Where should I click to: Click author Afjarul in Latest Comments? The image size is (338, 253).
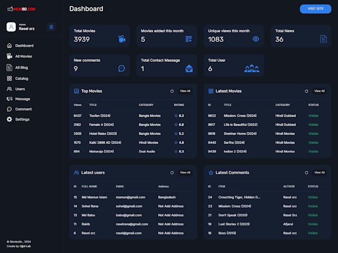click(x=288, y=224)
